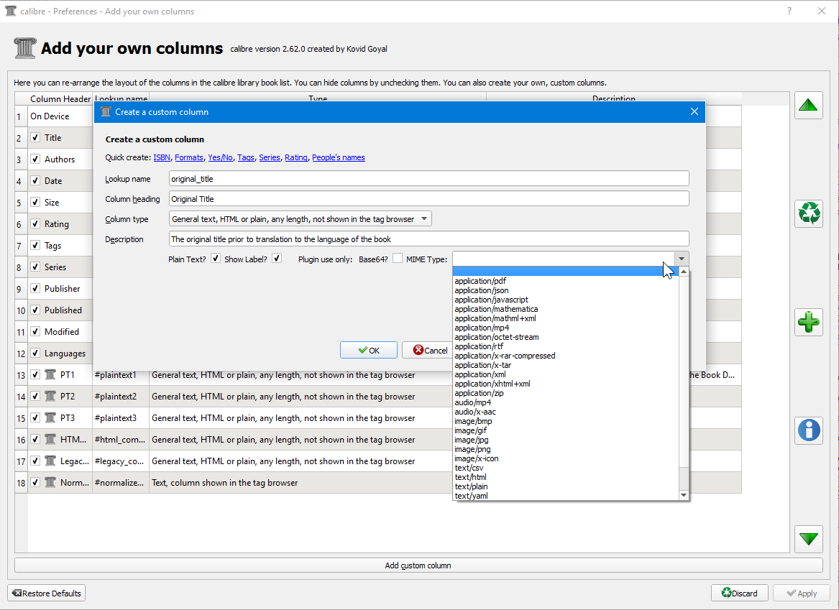Enable the Base64? checkbox

coord(397,259)
